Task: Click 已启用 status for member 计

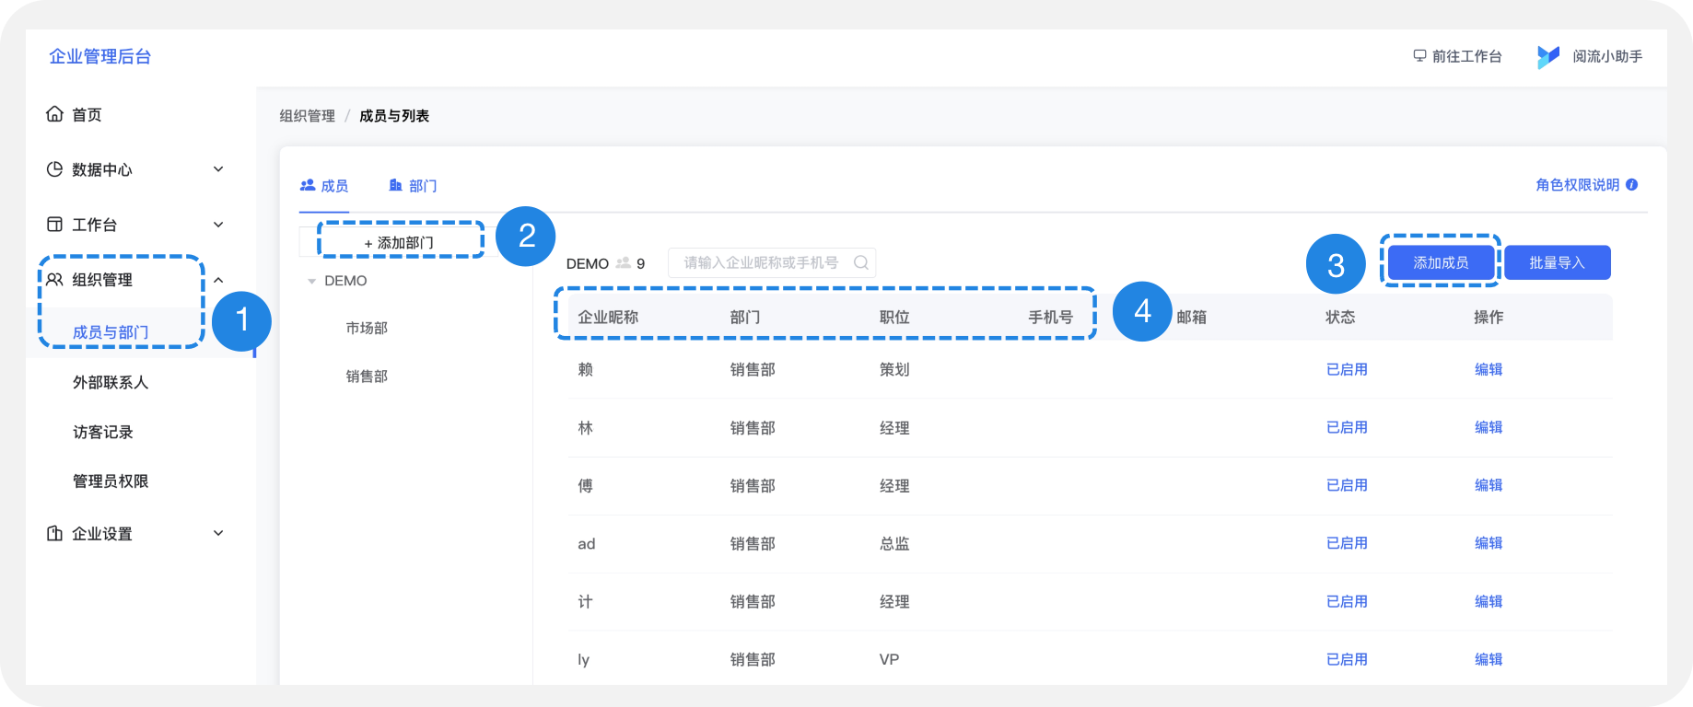Action: point(1347,601)
